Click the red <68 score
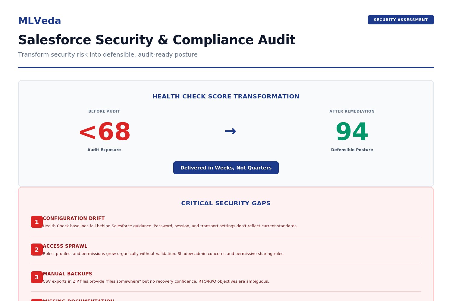Viewport: 452px width, 301px height. point(104,132)
